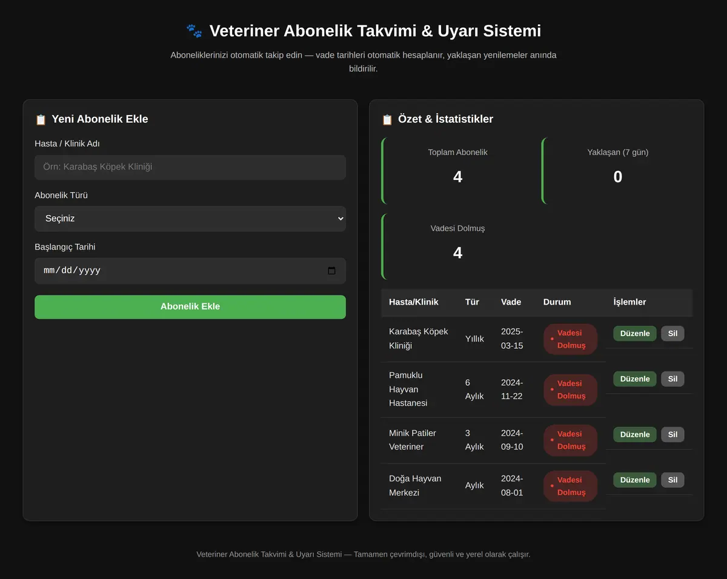The image size is (727, 579).
Task: Delete Karabaş Köpek Kliniği with Sil
Action: click(x=672, y=334)
